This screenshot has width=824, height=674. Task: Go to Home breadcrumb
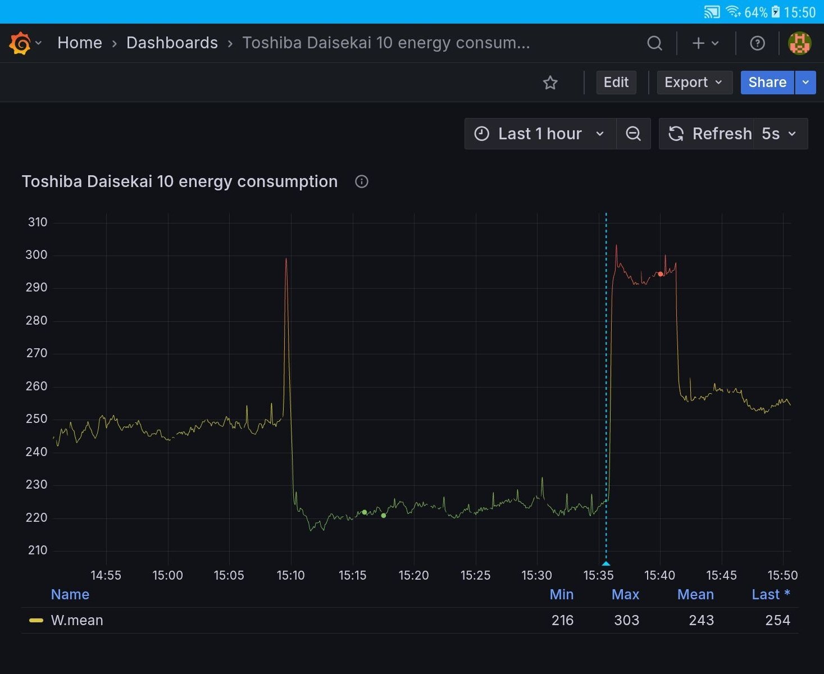tap(80, 43)
